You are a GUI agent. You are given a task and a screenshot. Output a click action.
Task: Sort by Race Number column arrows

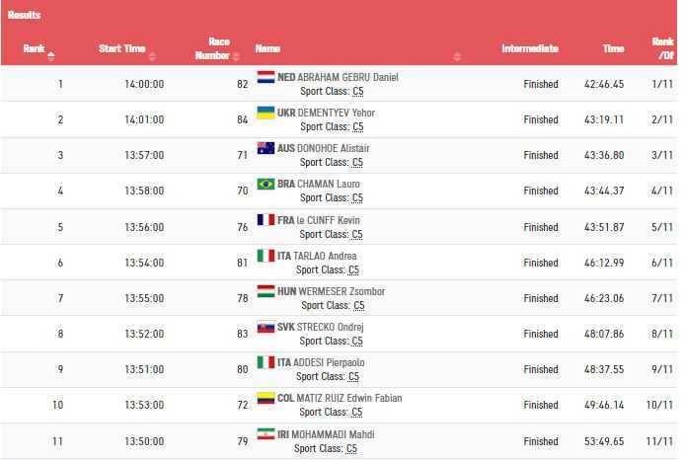[x=234, y=55]
